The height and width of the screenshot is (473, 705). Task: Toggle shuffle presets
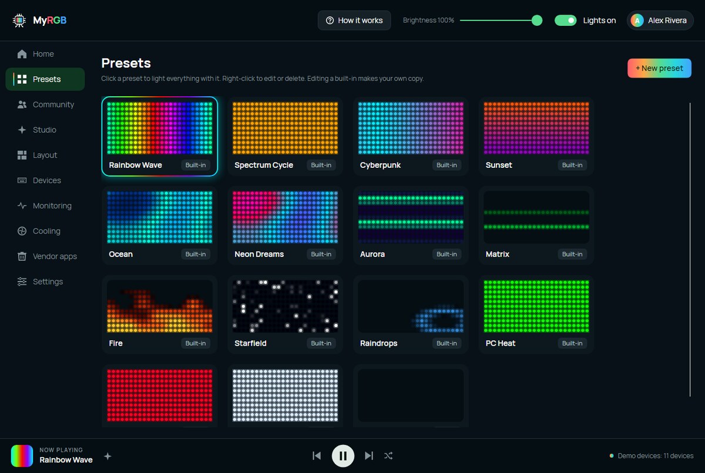(x=388, y=455)
